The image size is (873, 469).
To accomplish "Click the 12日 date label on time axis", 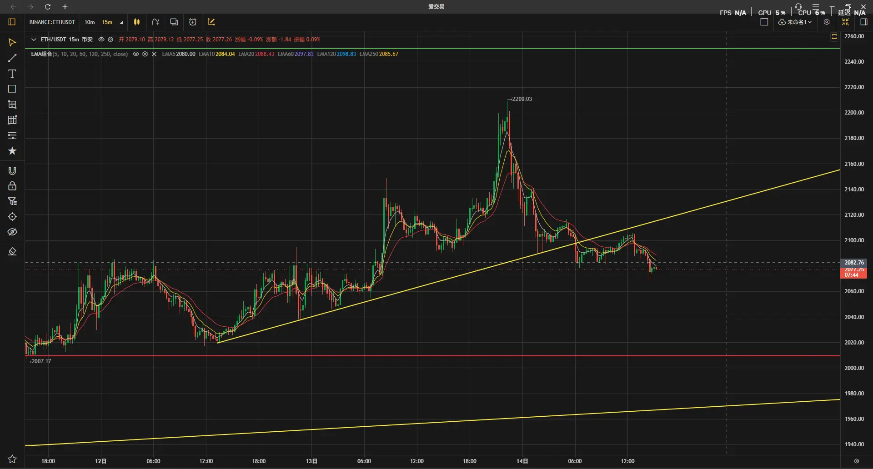I will (100, 461).
